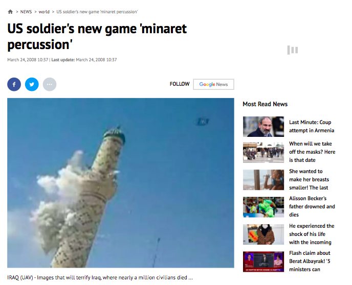The width and height of the screenshot is (352, 285).
Task: Go to world breadcrumb category
Action: pyautogui.click(x=44, y=12)
